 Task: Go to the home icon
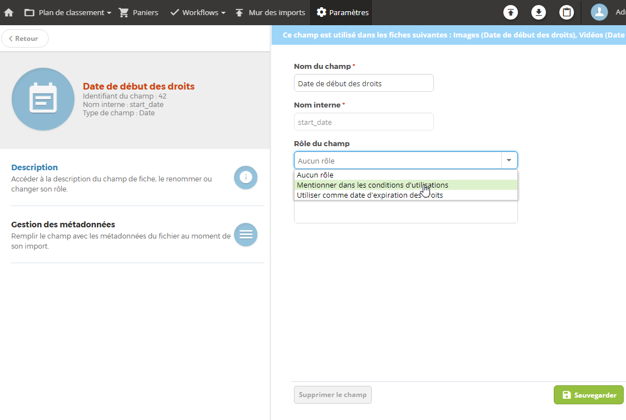pos(9,12)
